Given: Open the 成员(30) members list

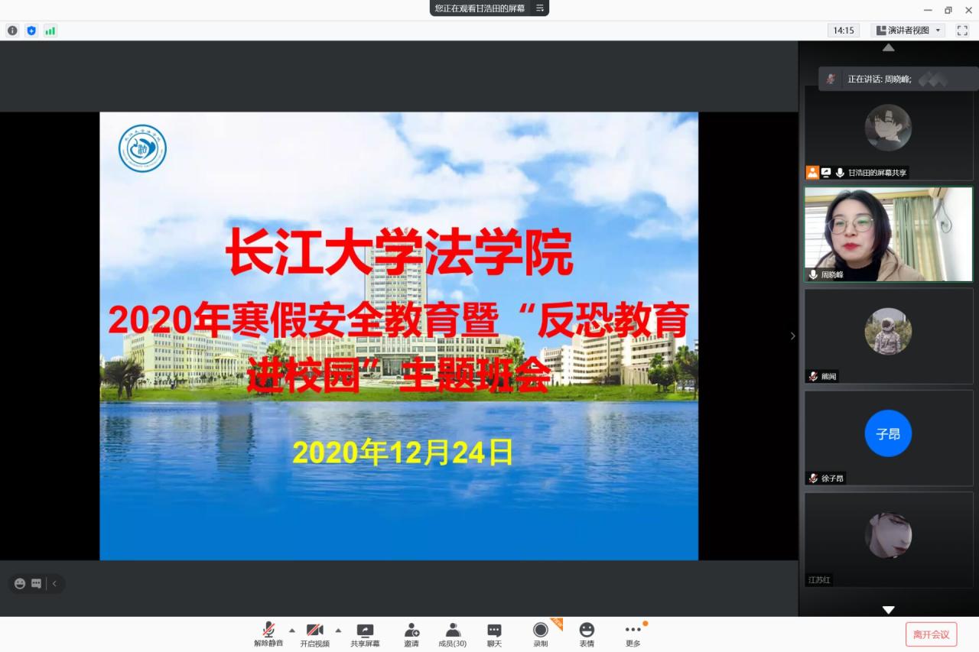Looking at the screenshot, I should coord(452,634).
